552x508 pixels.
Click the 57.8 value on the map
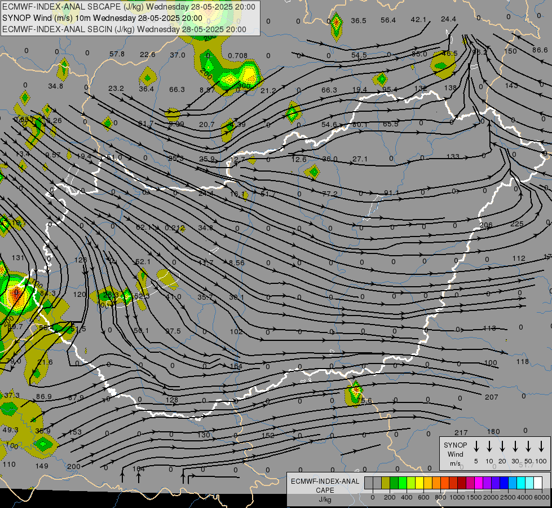click(117, 54)
